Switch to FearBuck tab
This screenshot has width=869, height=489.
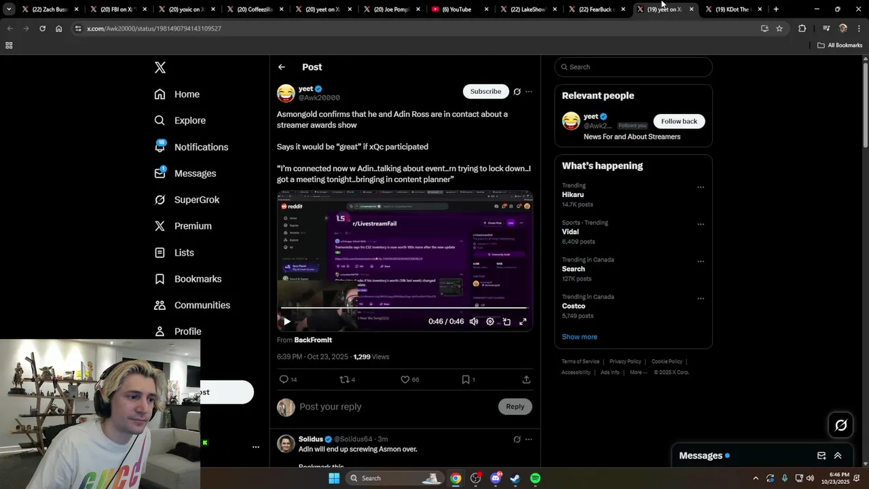click(597, 10)
